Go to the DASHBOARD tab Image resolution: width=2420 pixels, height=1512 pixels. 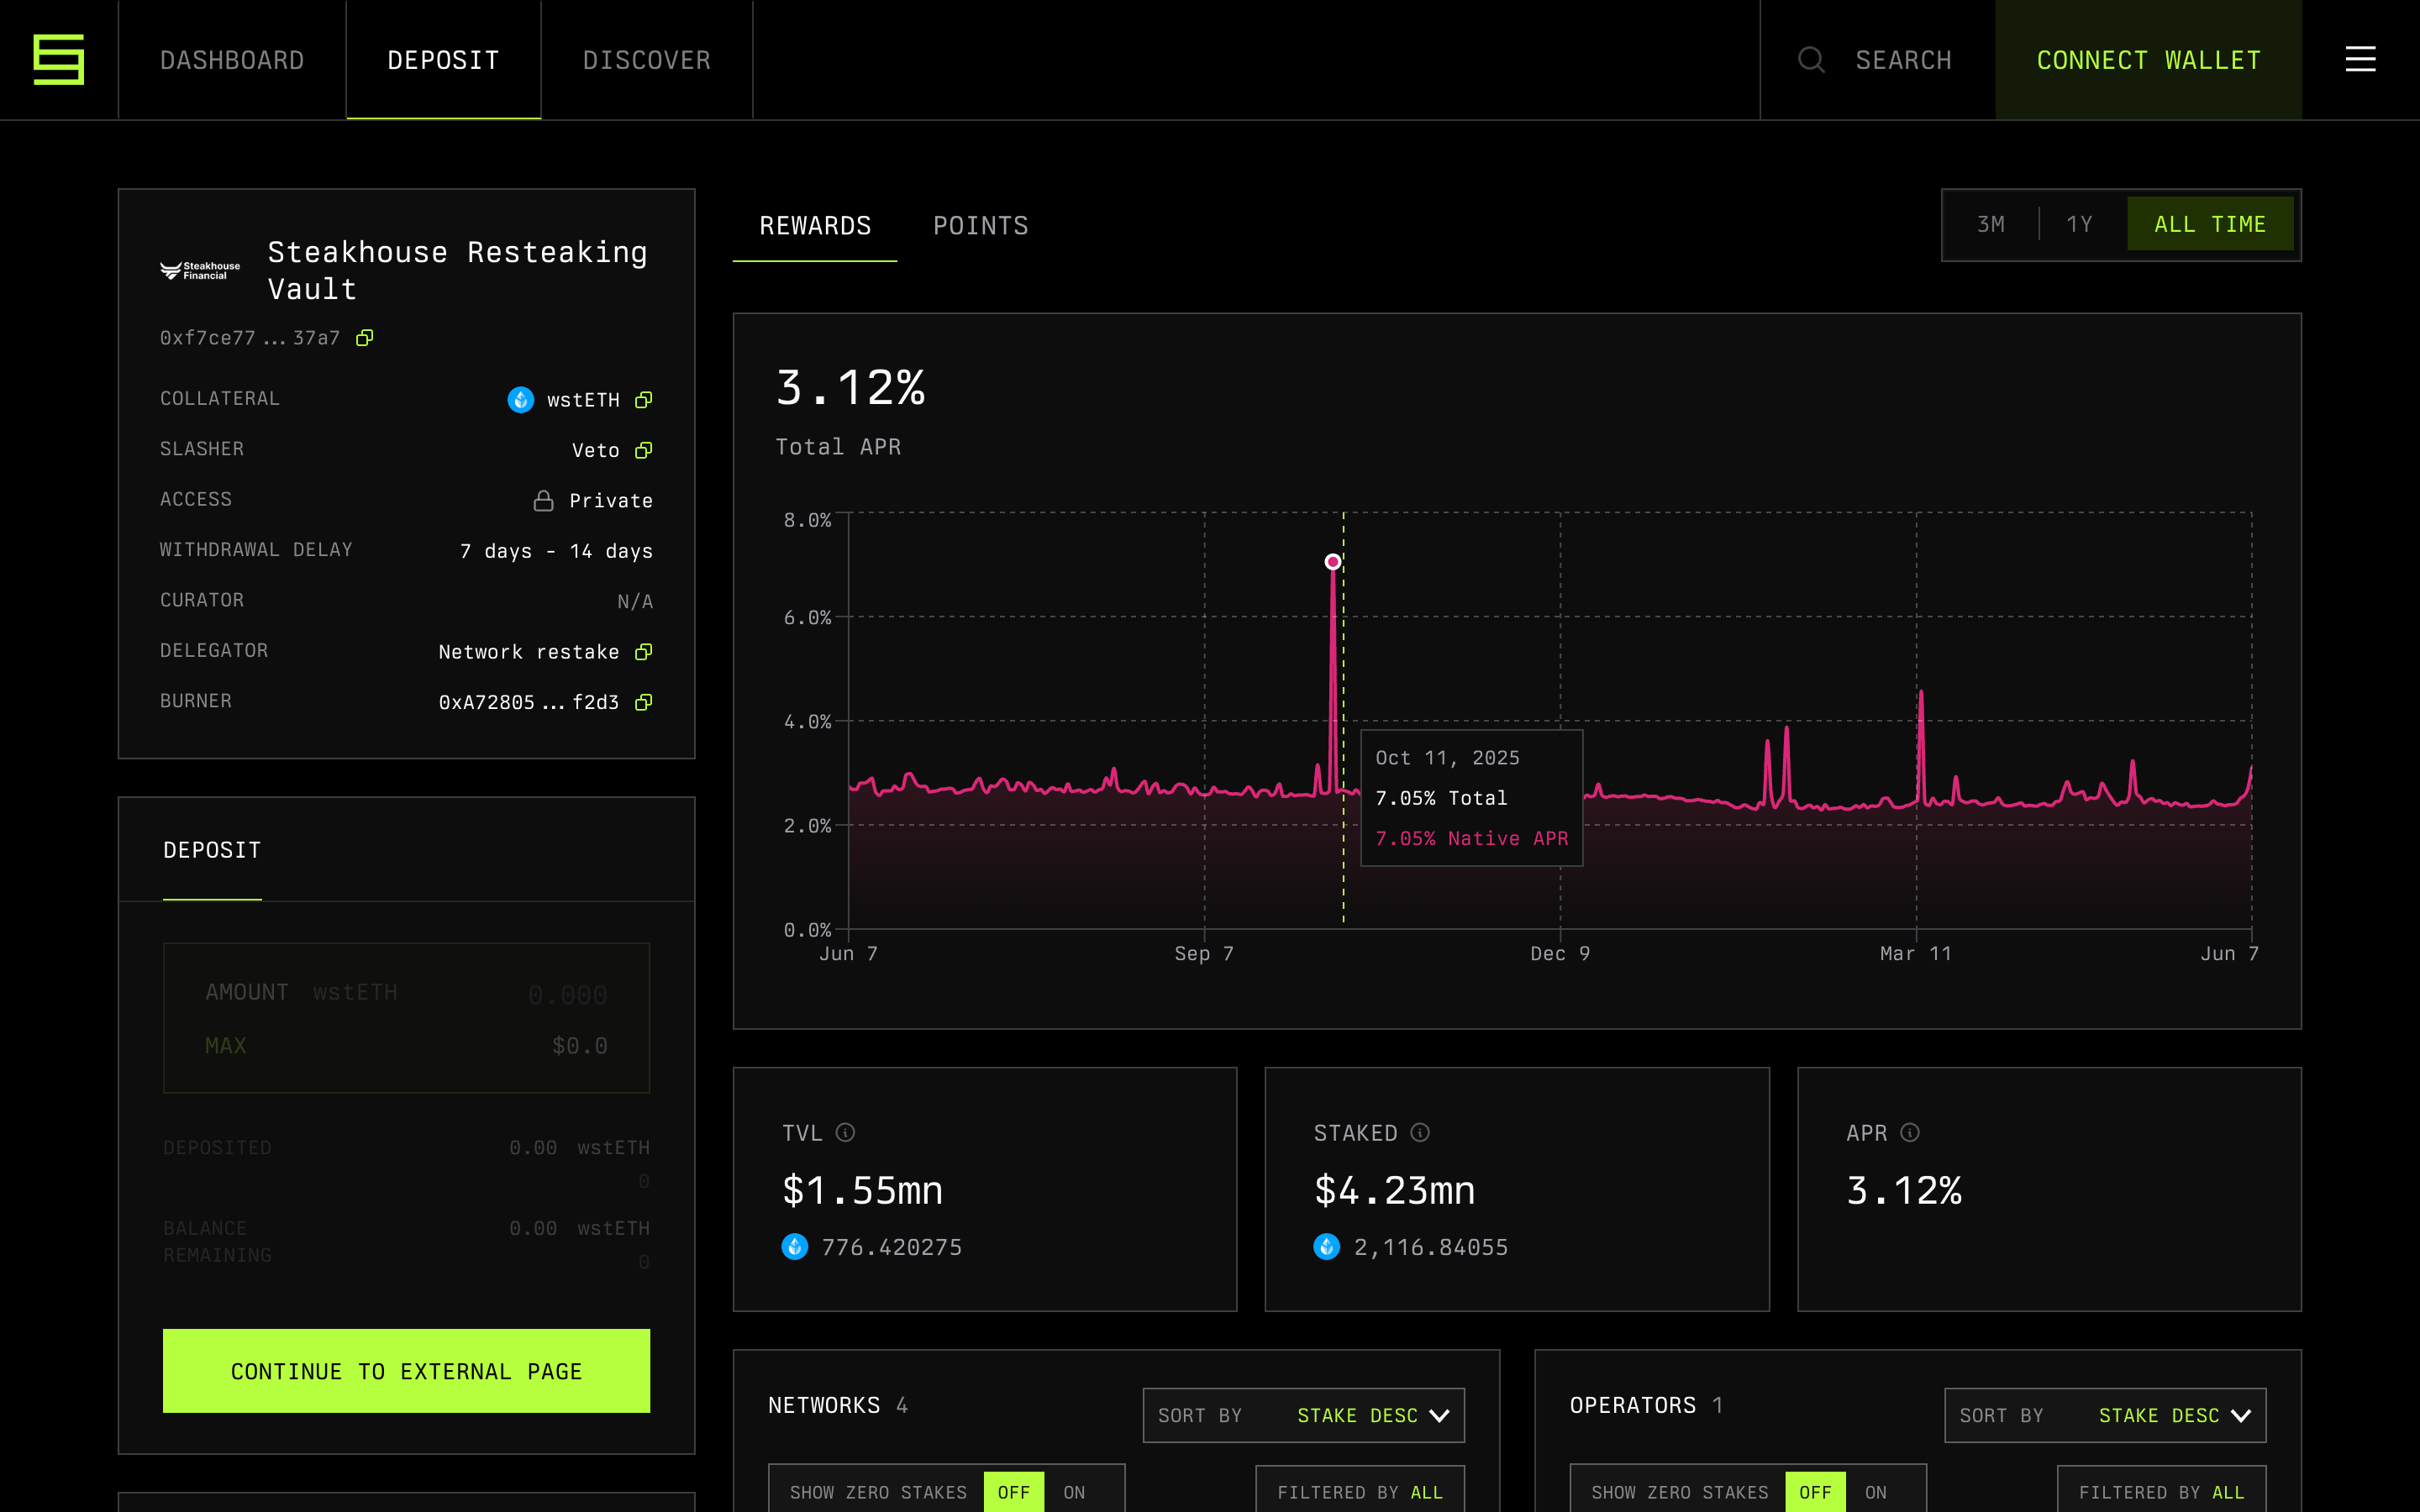(x=232, y=60)
